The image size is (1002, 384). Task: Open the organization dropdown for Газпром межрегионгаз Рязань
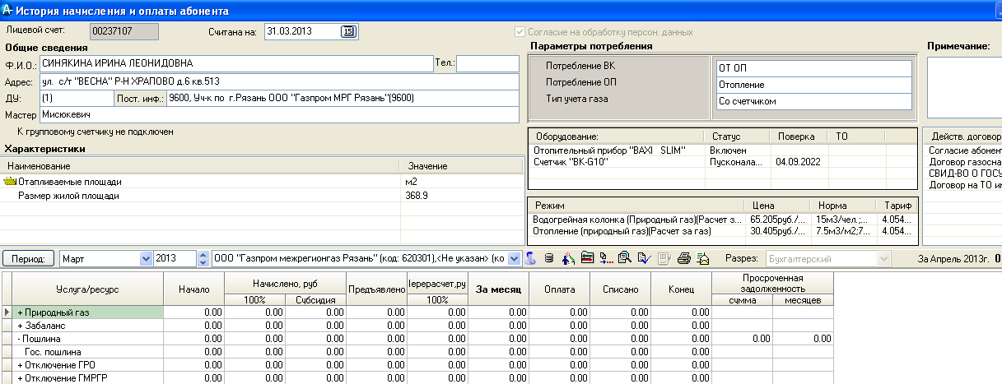(515, 259)
